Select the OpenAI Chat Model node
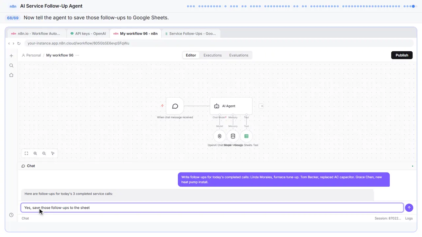 coord(220,136)
